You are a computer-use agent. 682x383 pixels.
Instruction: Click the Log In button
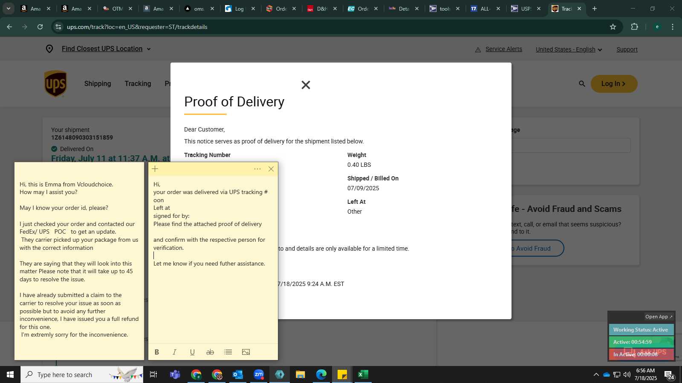point(614,84)
